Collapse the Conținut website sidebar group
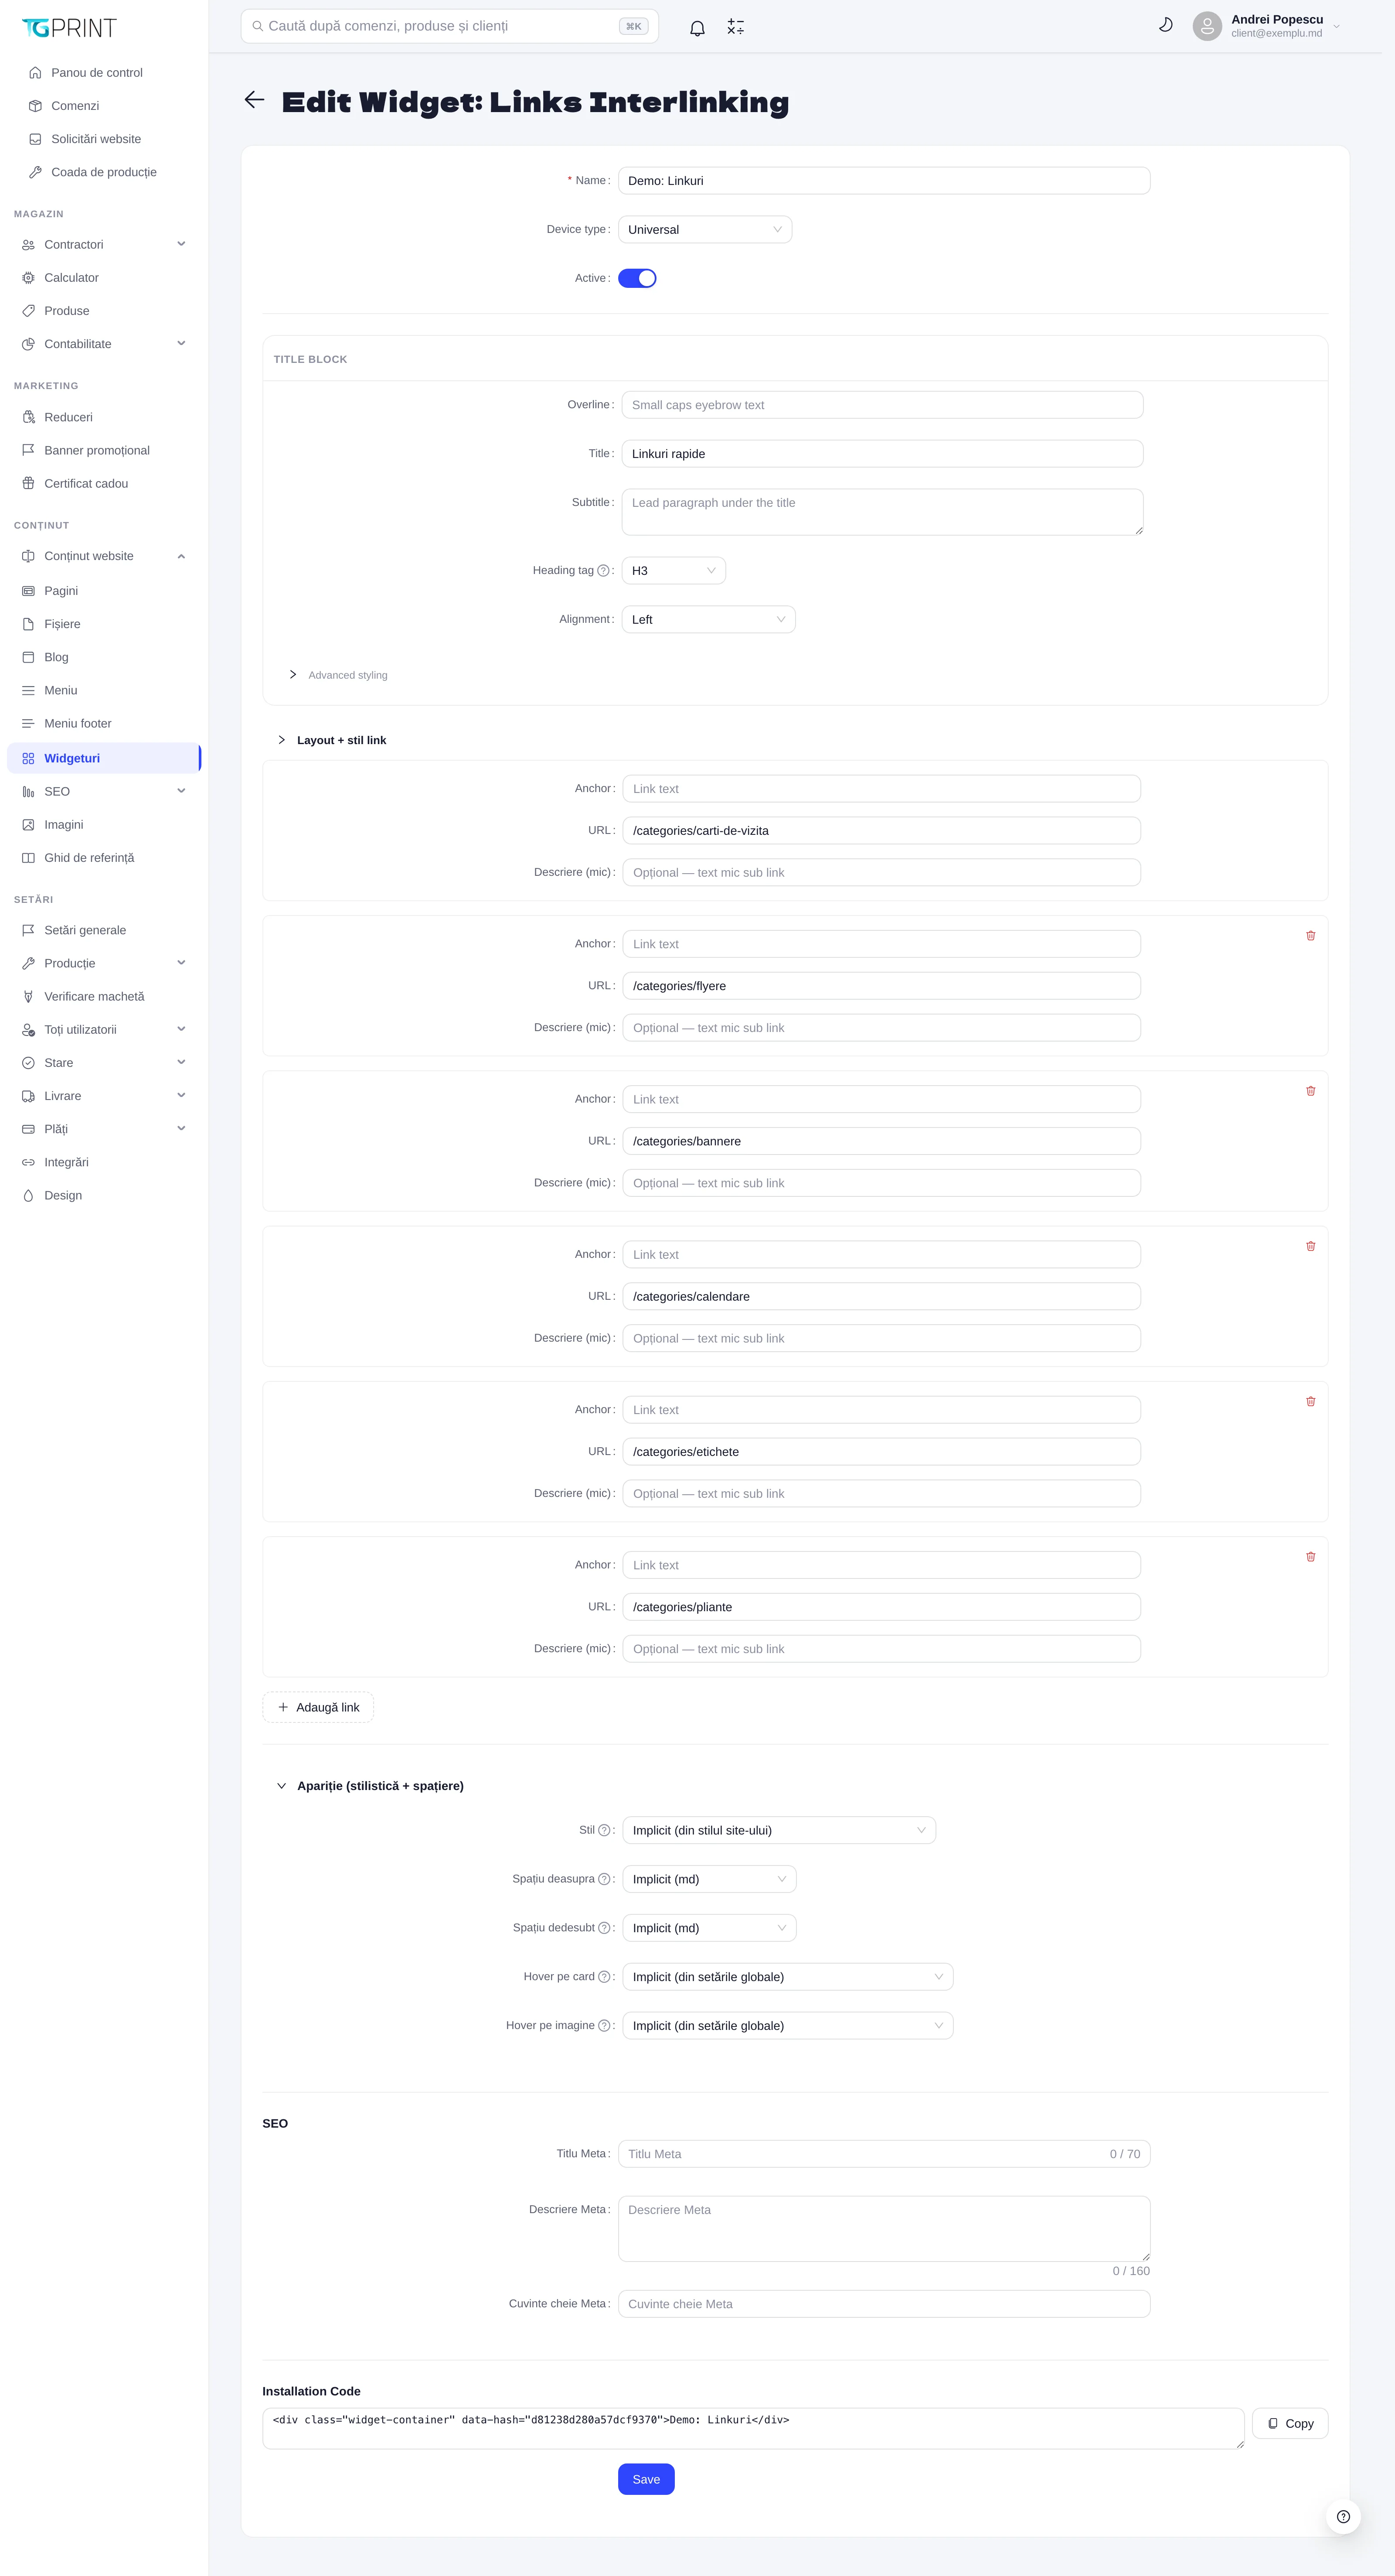 pos(104,556)
